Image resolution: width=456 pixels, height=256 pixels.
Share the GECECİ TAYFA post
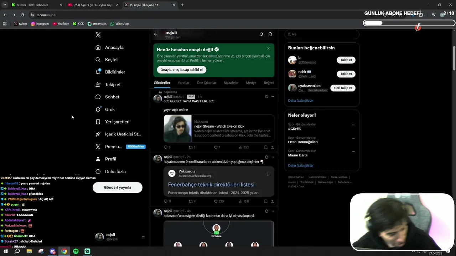click(x=272, y=147)
